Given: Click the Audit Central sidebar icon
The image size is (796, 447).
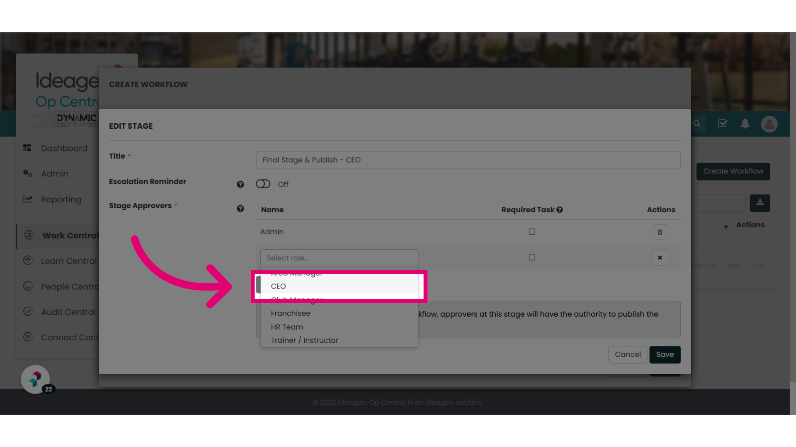Looking at the screenshot, I should (x=28, y=311).
